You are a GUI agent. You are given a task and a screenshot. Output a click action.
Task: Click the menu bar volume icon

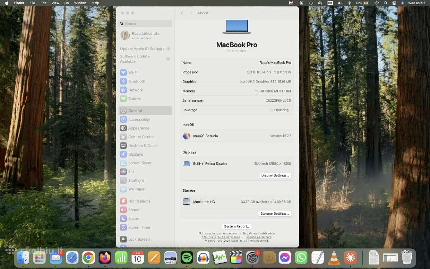coord(340,3)
